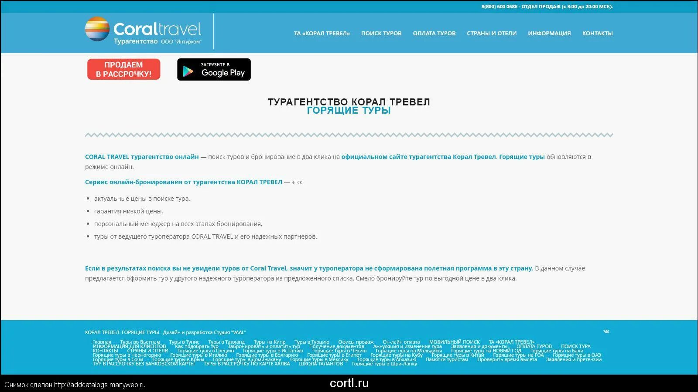
Task: Click the Coral Travel logo
Action: tap(143, 30)
